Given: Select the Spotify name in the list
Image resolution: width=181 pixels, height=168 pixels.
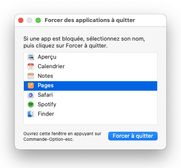Looking at the screenshot, I should [x=47, y=105].
